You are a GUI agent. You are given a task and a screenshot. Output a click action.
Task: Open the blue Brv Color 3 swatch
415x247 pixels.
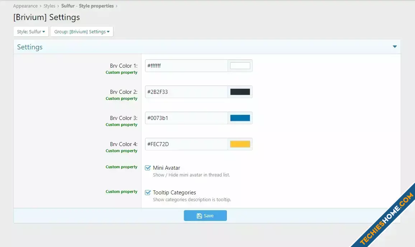click(240, 118)
